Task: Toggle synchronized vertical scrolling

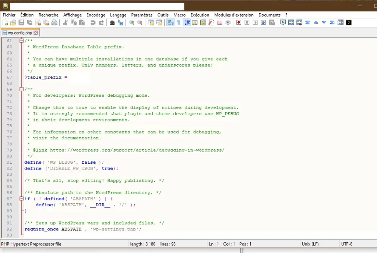Action: 151,22
